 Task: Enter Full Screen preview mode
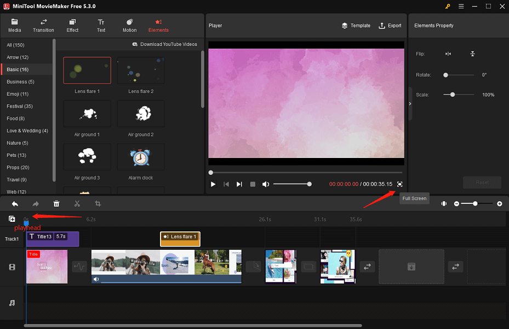(x=399, y=184)
